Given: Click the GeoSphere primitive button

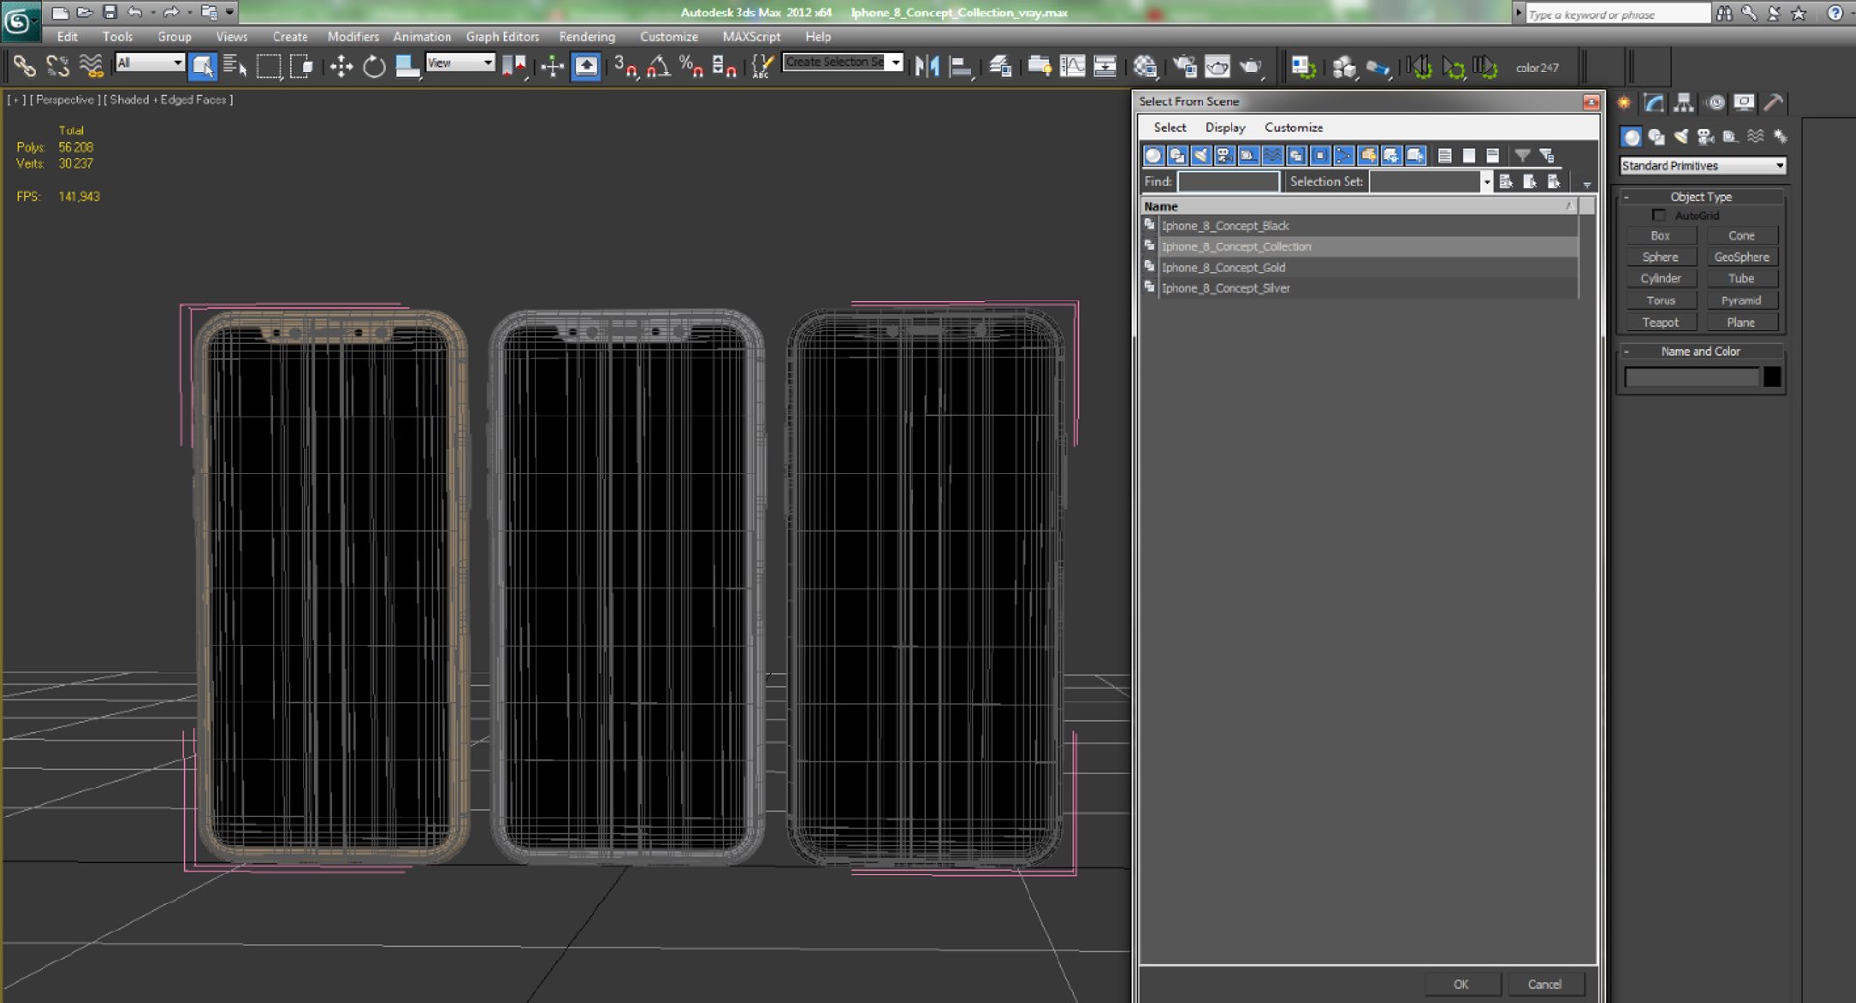Looking at the screenshot, I should (x=1741, y=257).
